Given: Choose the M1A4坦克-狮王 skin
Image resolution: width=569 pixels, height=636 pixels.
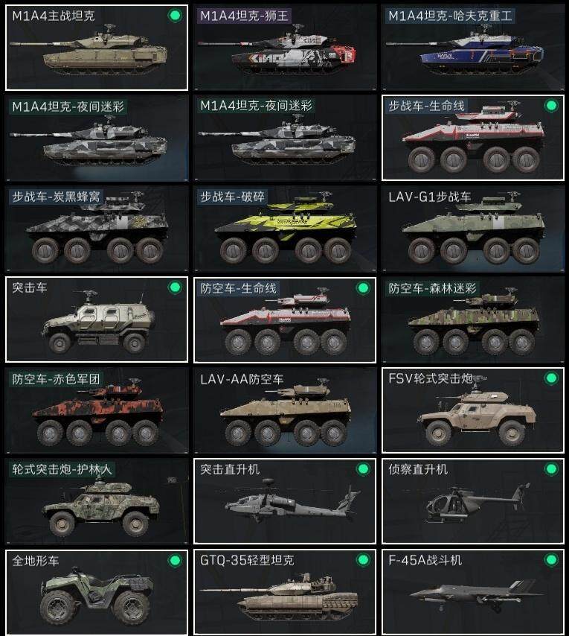Looking at the screenshot, I should tap(285, 48).
